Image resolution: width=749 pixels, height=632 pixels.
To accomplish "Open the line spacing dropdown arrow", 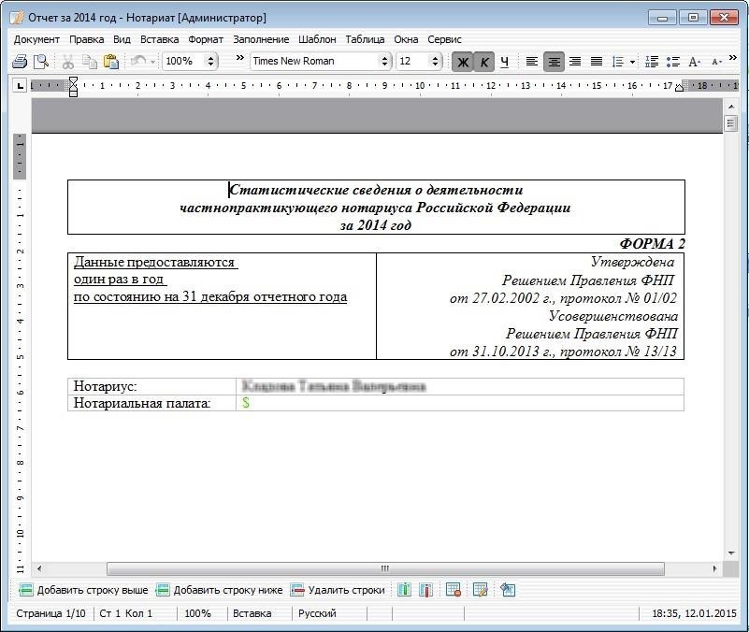I will click(x=632, y=62).
